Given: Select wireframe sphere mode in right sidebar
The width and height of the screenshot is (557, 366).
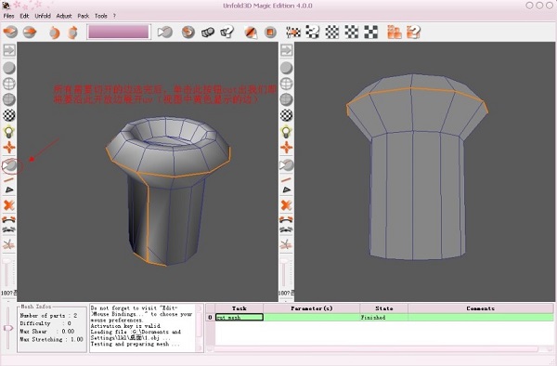Looking at the screenshot, I should tap(287, 84).
